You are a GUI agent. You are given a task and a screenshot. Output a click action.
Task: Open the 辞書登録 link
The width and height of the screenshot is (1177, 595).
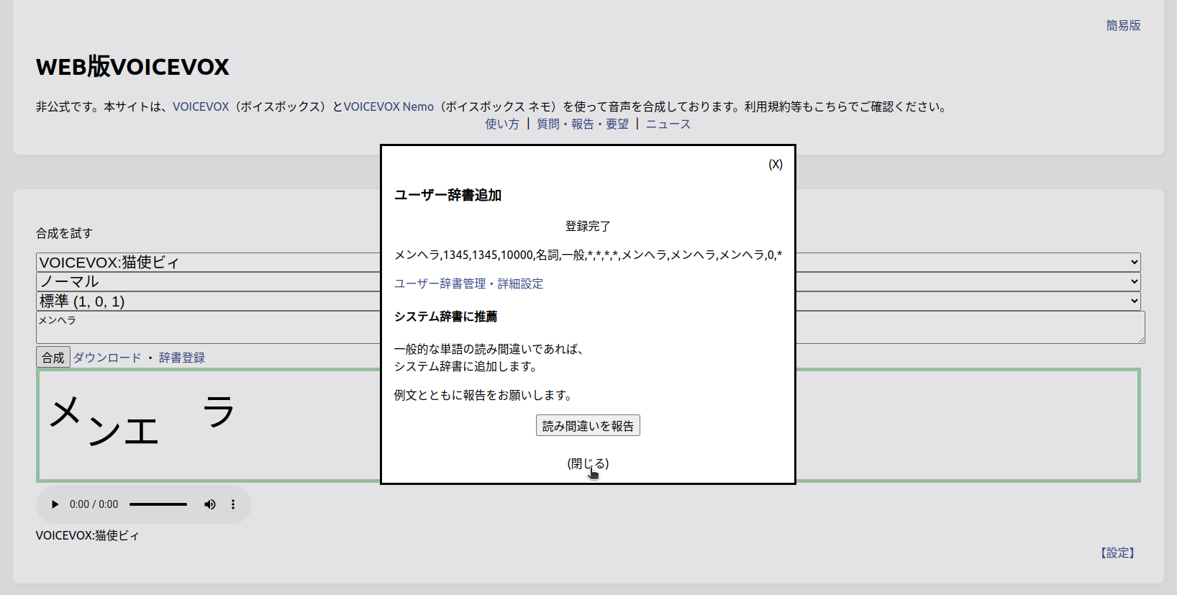[x=182, y=358]
